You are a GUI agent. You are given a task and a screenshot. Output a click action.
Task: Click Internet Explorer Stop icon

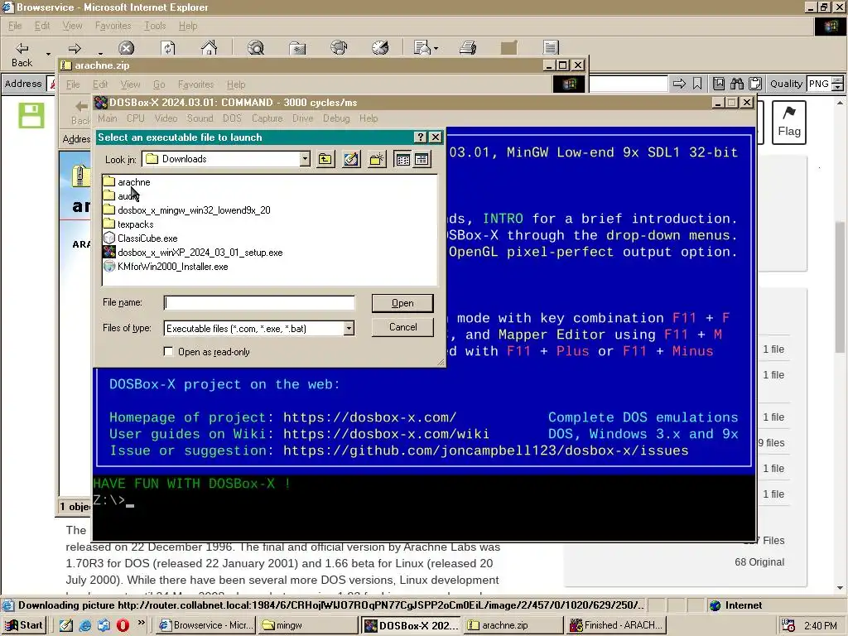[126, 48]
